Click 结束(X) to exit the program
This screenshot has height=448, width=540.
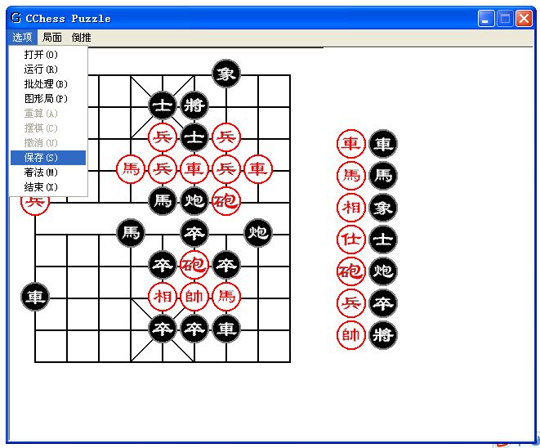pyautogui.click(x=41, y=186)
